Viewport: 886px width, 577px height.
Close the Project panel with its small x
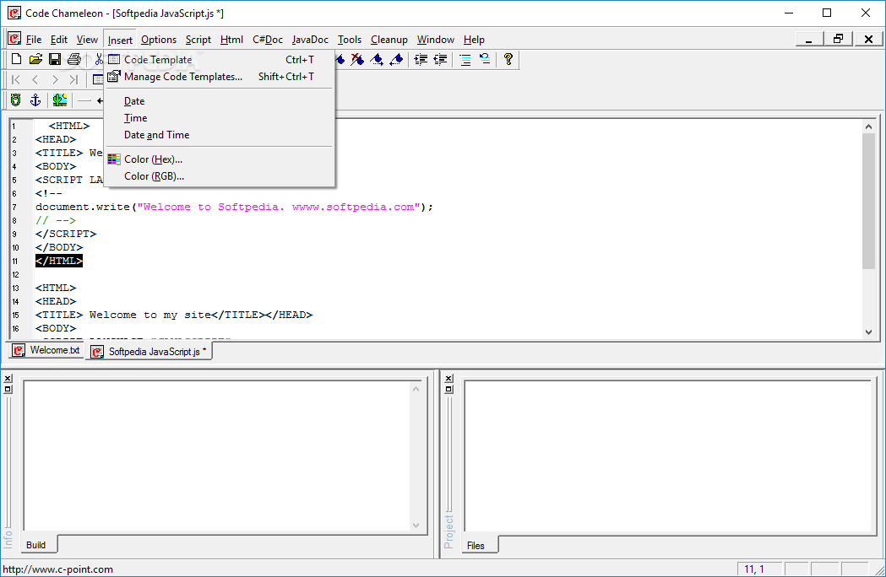[448, 378]
